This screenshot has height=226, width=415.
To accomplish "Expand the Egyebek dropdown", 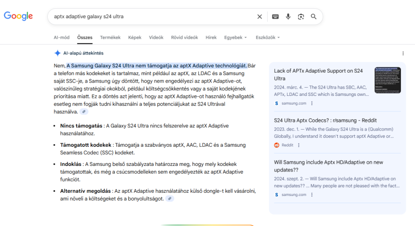I will coord(236,37).
